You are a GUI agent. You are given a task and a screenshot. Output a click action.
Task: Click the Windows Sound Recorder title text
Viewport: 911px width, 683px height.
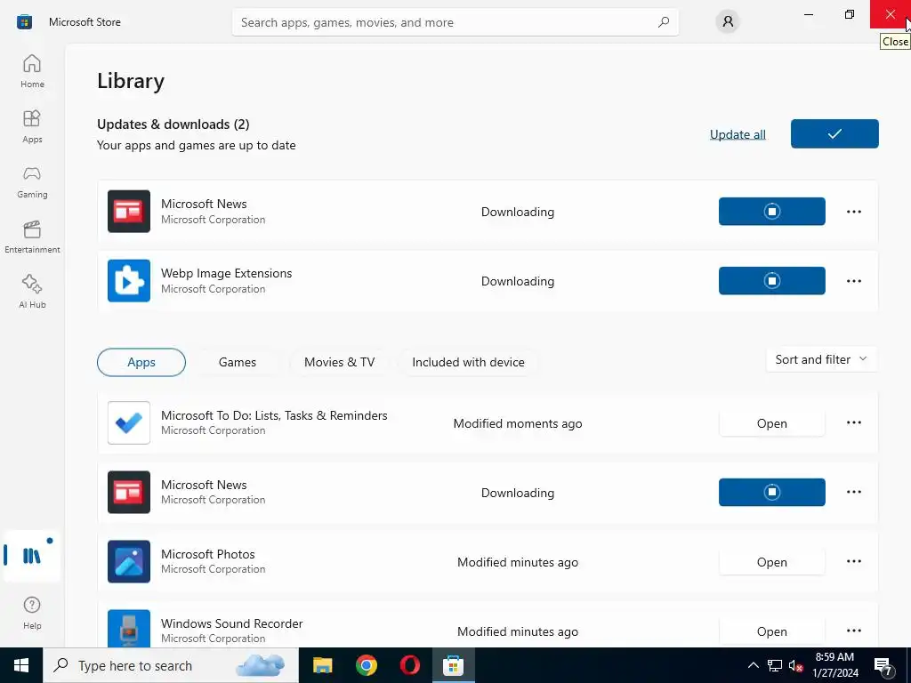(232, 623)
